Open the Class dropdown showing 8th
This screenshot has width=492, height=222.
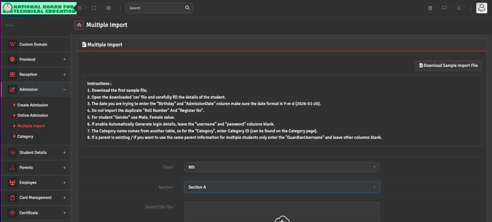(282, 167)
